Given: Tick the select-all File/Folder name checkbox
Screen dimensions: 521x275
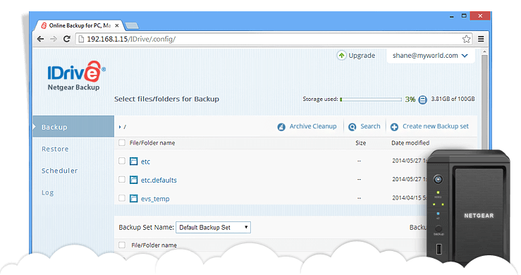Looking at the screenshot, I should [122, 142].
